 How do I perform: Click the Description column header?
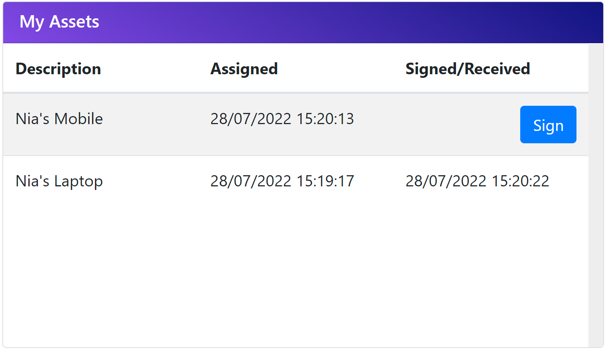click(x=58, y=69)
